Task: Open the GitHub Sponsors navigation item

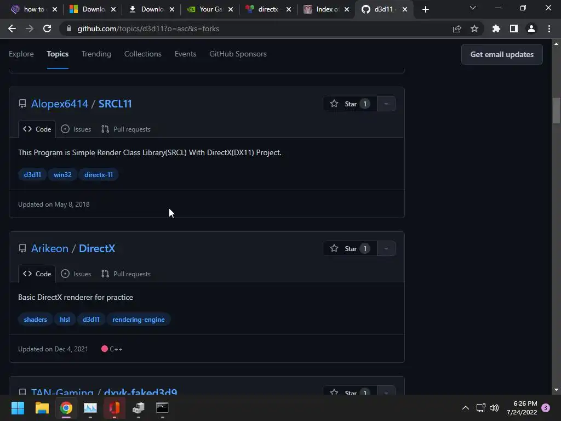Action: [238, 54]
